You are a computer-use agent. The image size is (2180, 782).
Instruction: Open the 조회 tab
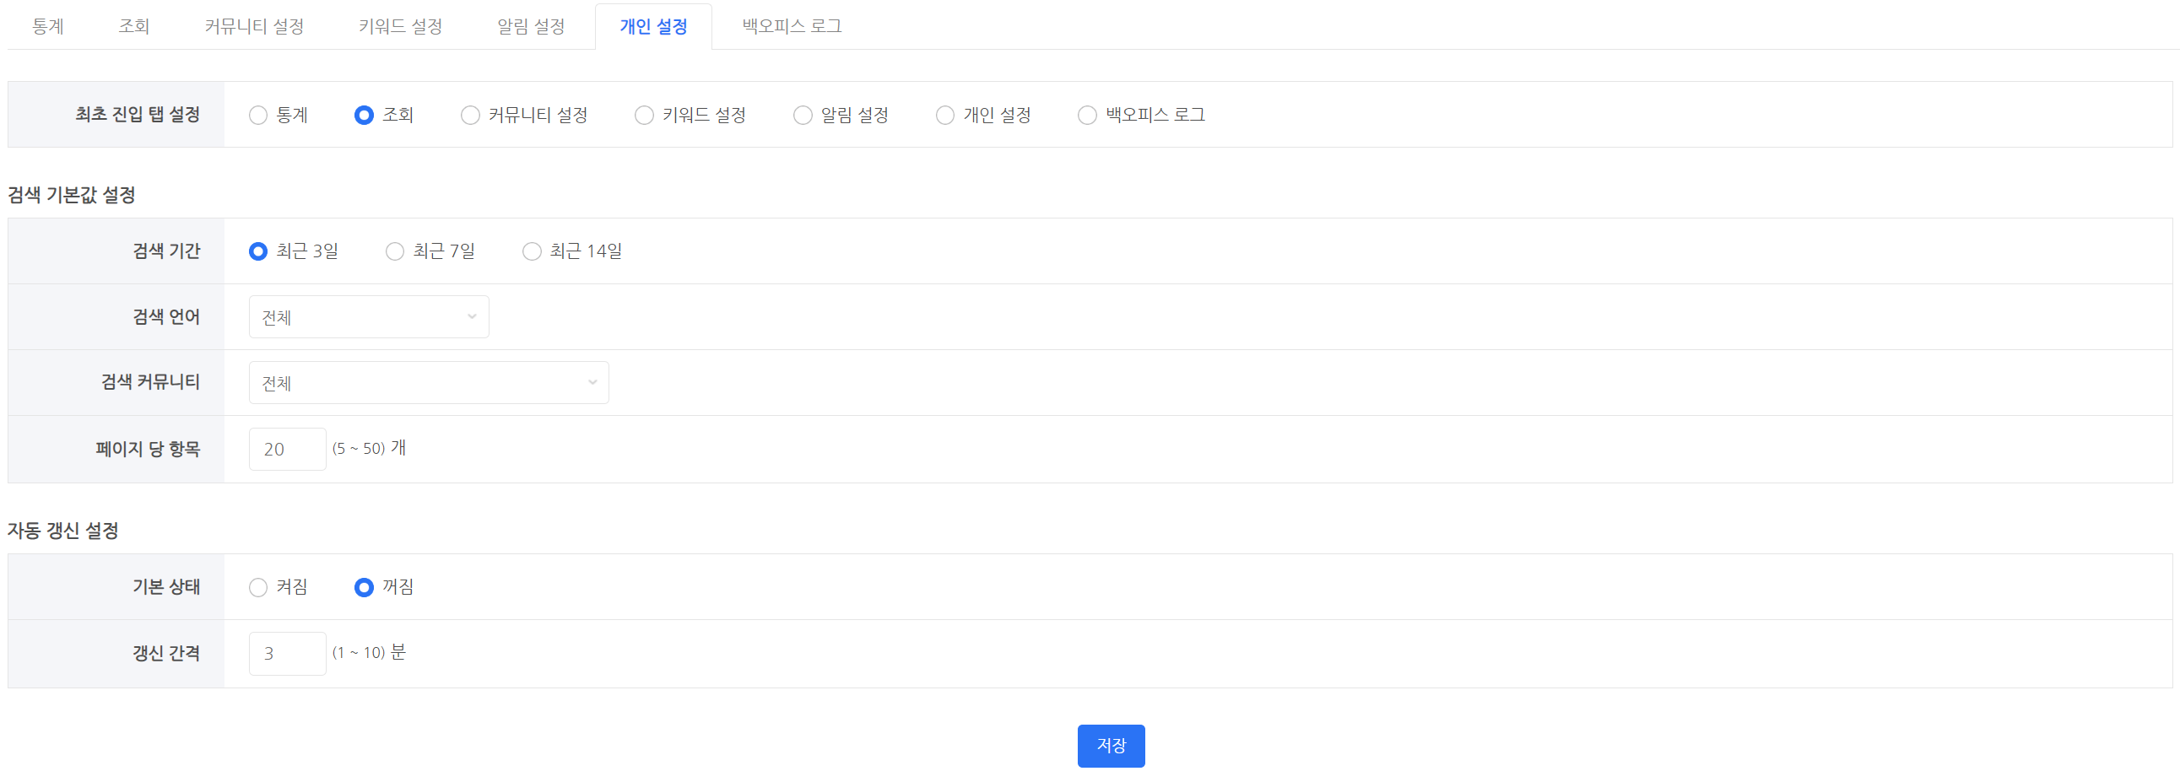[x=133, y=26]
